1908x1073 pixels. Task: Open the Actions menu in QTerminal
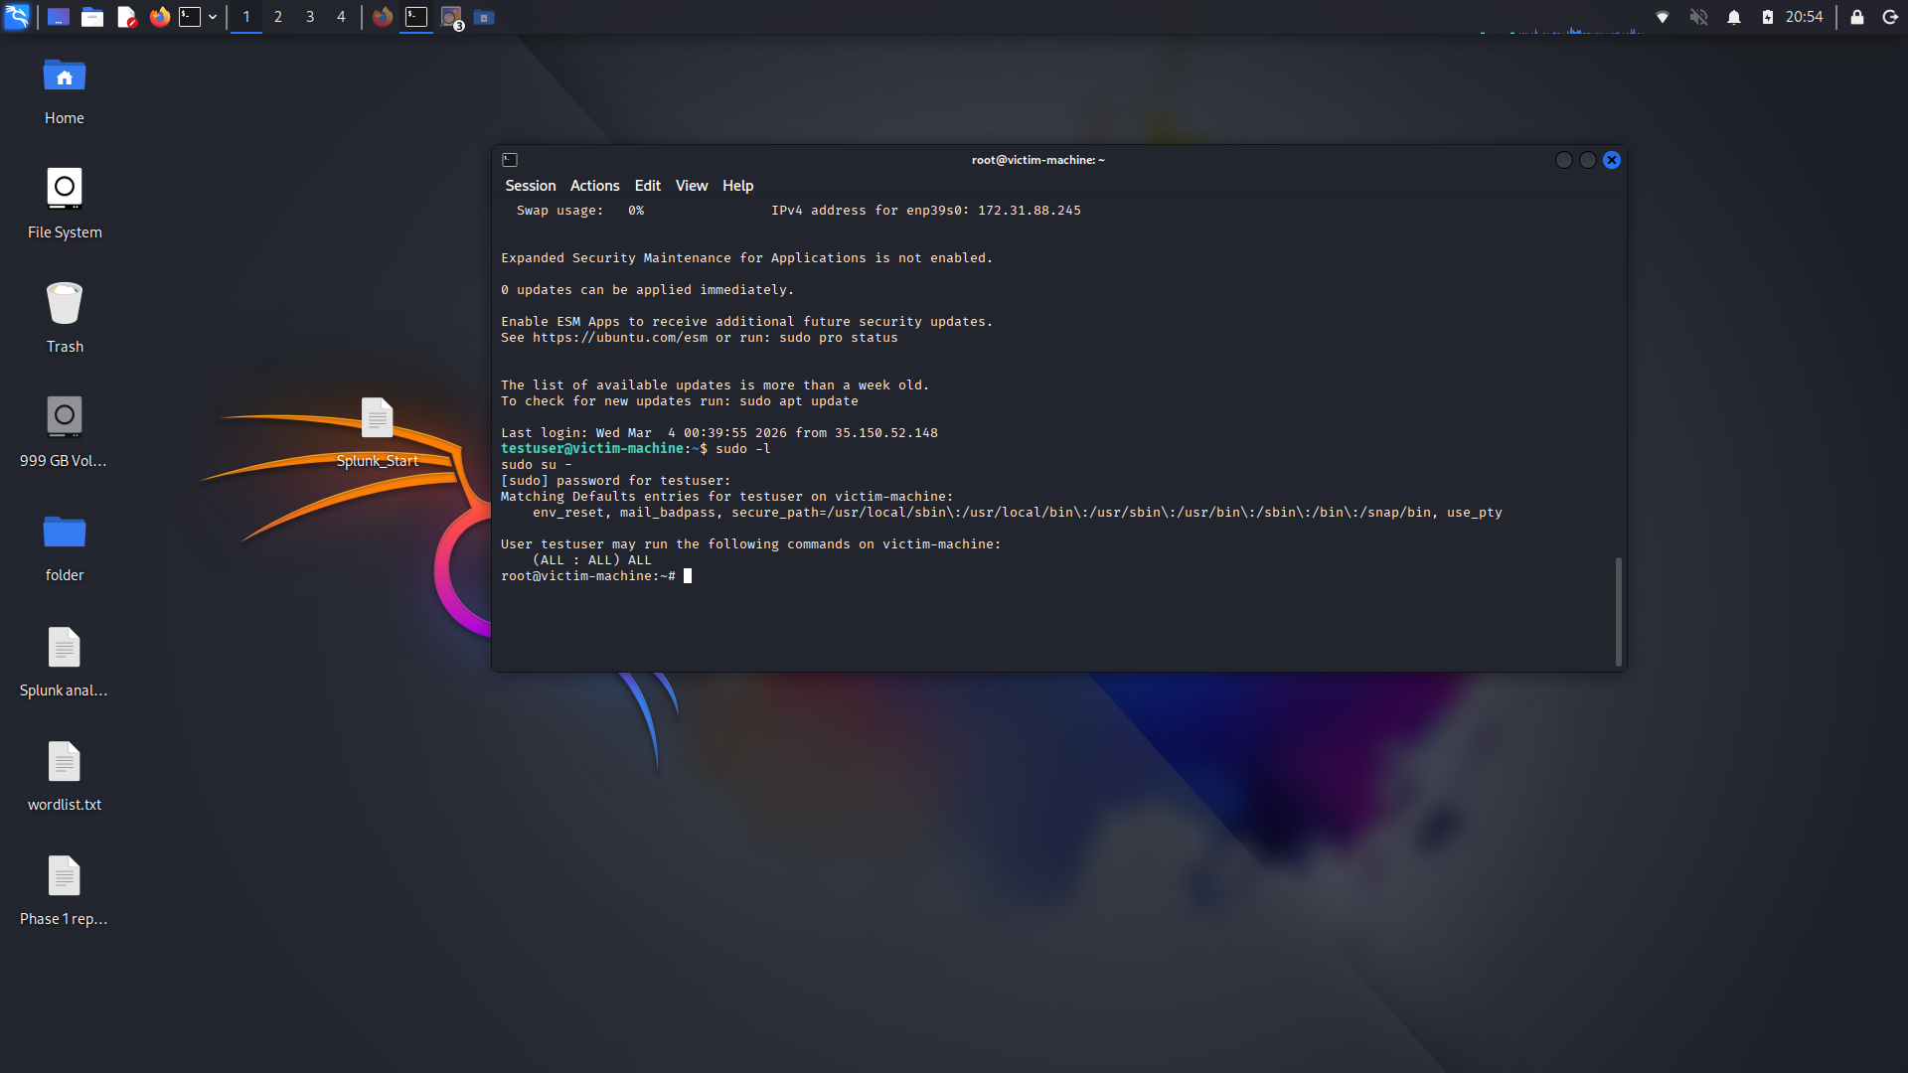[x=594, y=186]
